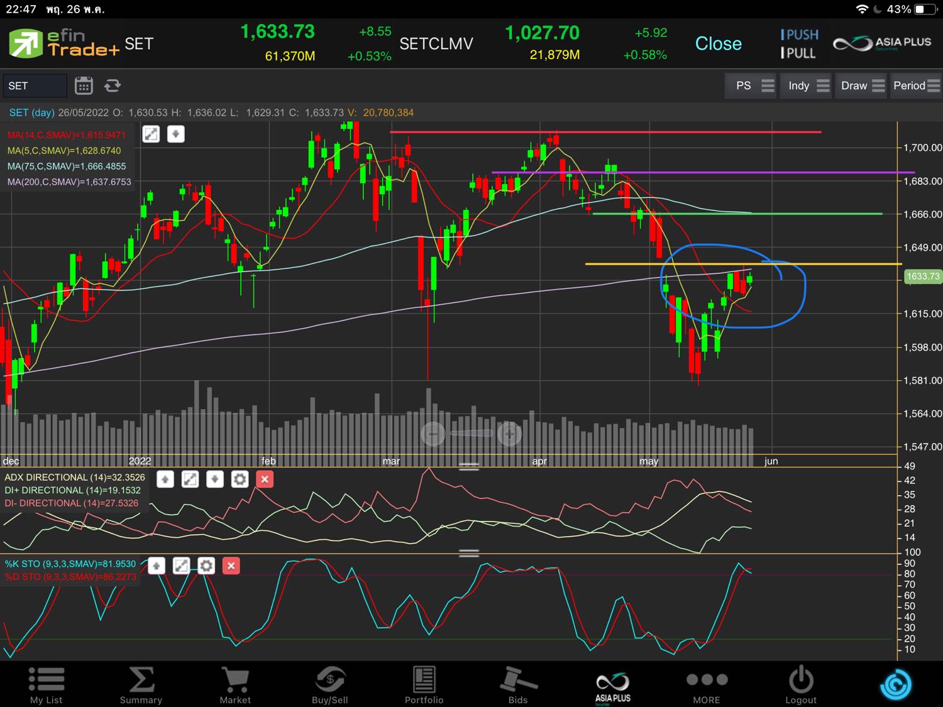Tap the SET index value 1,633.73
This screenshot has width=943, height=707.
coord(277,32)
